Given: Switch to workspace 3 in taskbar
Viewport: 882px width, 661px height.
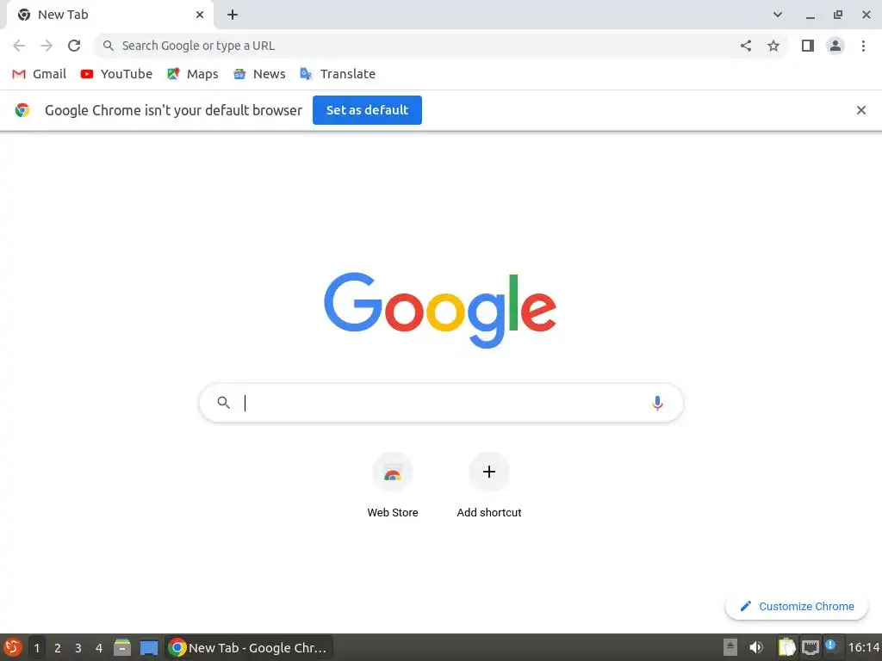Looking at the screenshot, I should click(78, 648).
